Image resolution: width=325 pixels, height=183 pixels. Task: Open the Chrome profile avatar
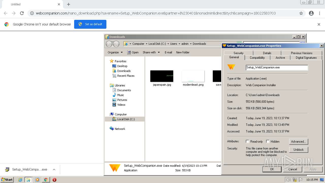(311, 13)
